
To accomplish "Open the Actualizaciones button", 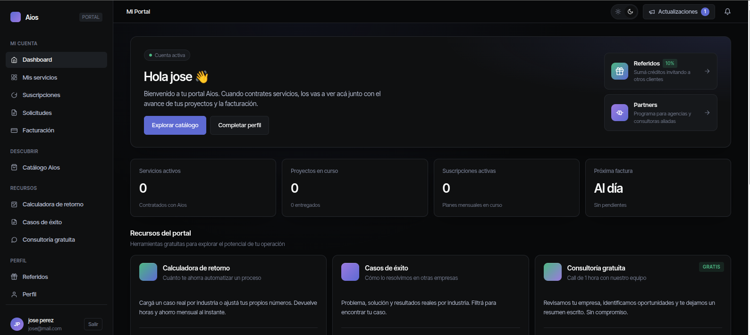I will click(679, 12).
